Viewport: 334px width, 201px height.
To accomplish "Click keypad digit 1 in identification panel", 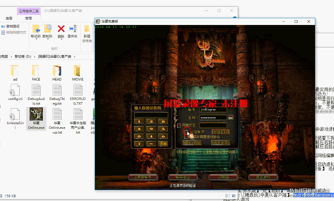I will [139, 122].
